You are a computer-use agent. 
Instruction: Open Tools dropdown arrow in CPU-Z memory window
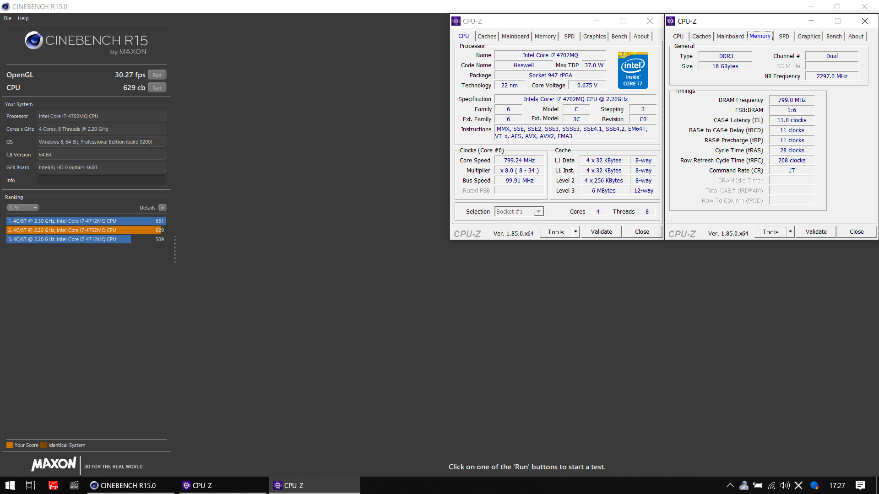[x=790, y=232]
